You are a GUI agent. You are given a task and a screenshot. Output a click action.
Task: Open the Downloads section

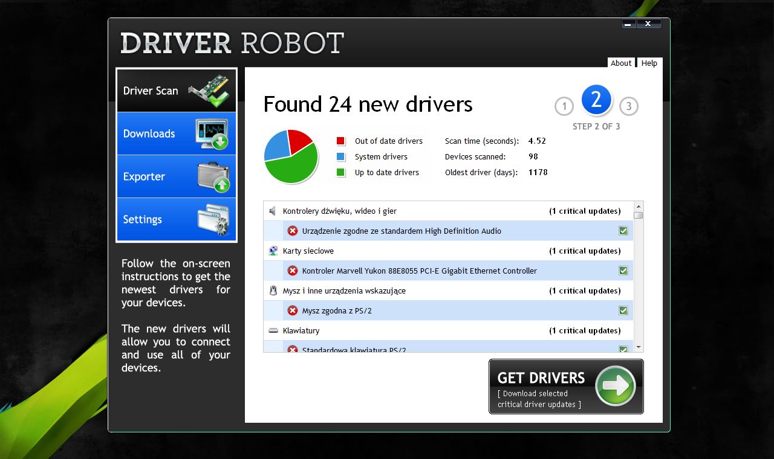(177, 133)
